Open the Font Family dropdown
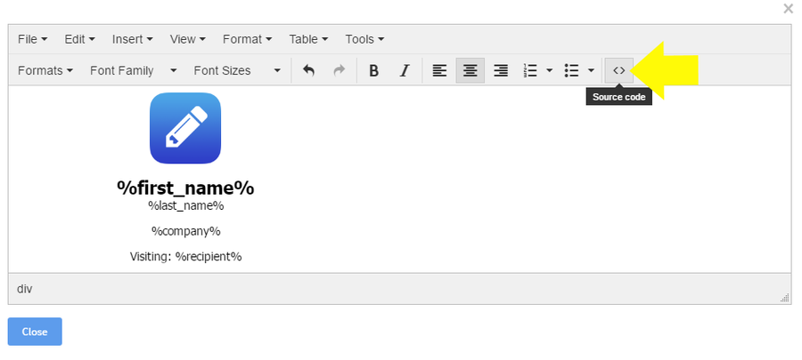802x360 pixels. pyautogui.click(x=133, y=70)
